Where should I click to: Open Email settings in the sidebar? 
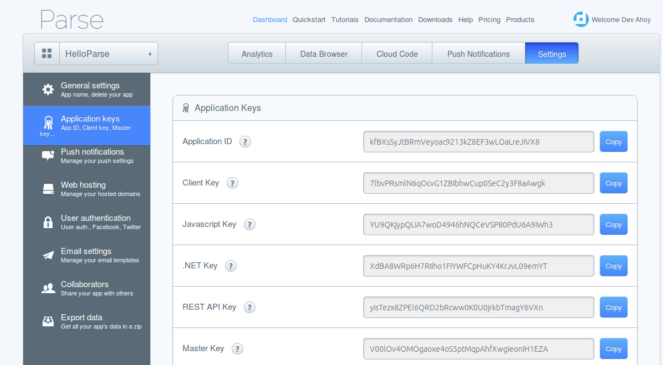coord(87,255)
